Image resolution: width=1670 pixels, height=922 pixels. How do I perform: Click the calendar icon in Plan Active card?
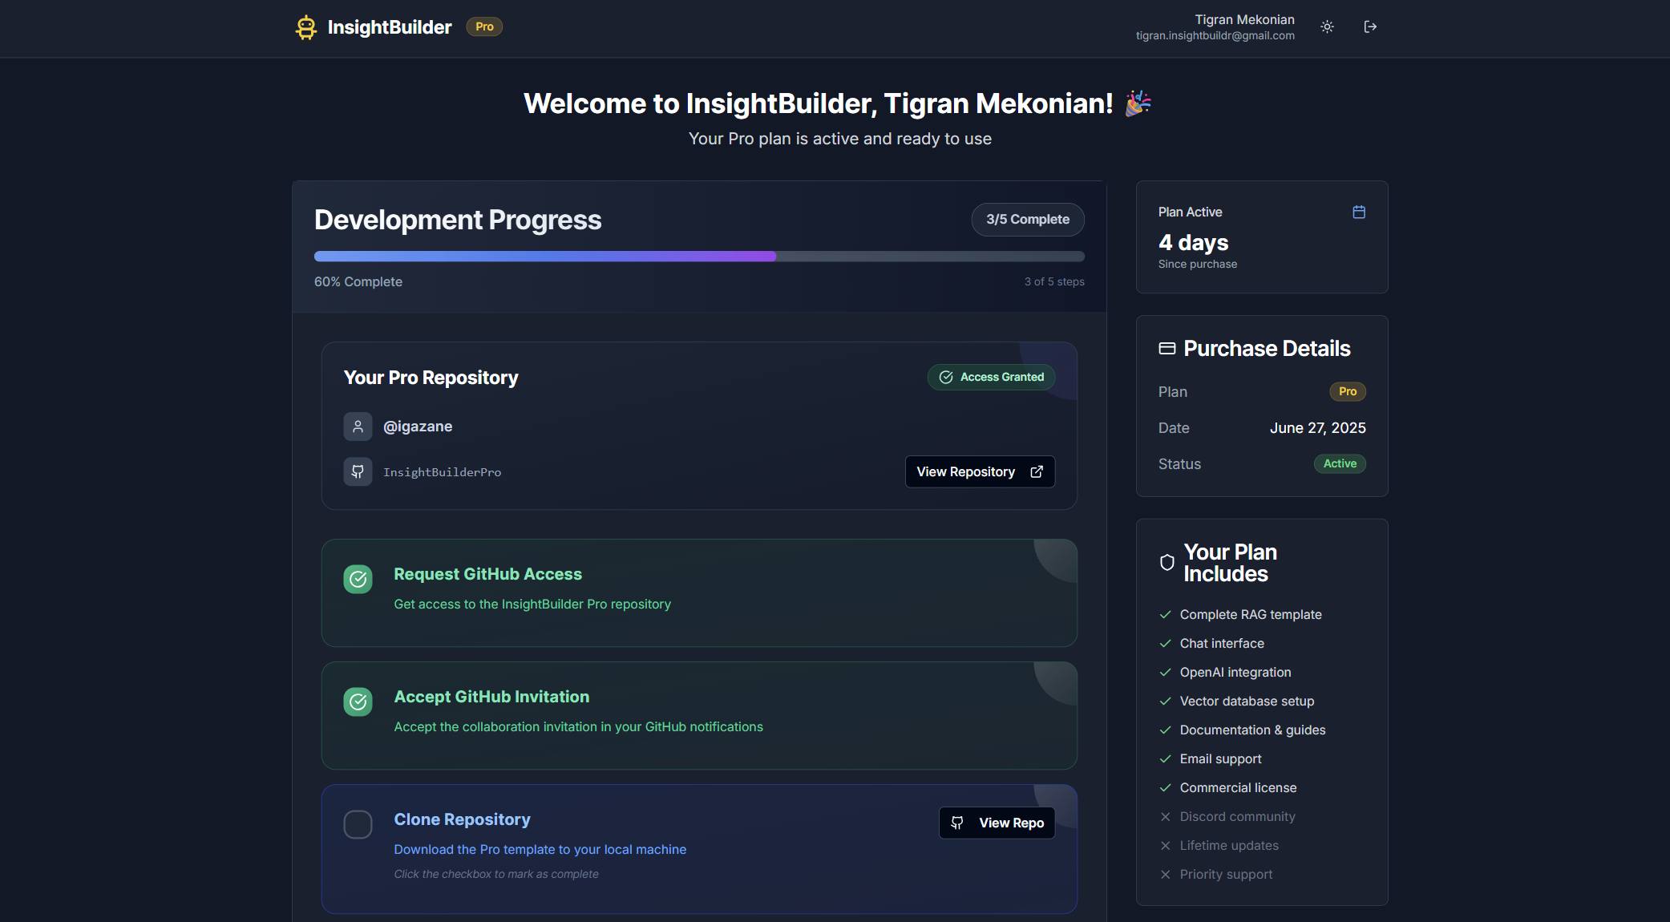[x=1359, y=212]
